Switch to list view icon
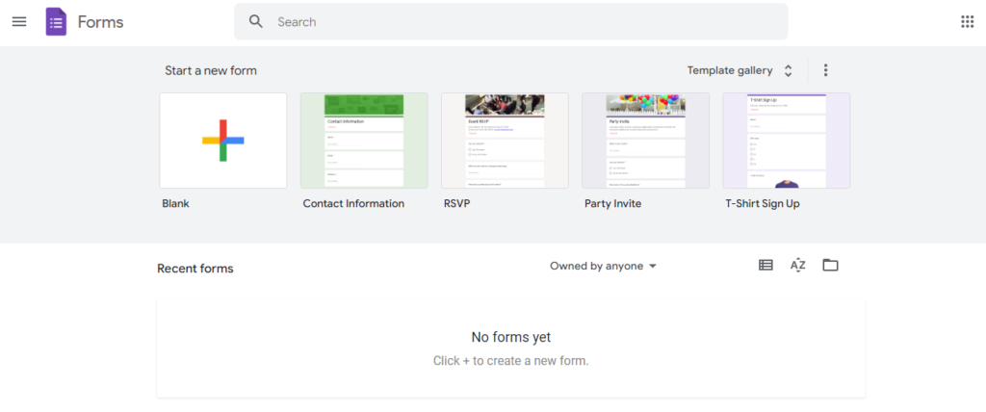Image resolution: width=986 pixels, height=412 pixels. pos(765,266)
